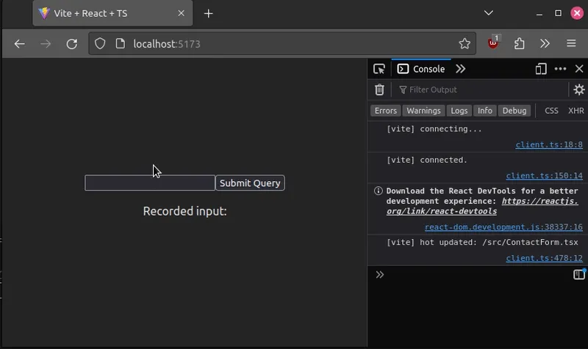Image resolution: width=588 pixels, height=349 pixels.
Task: Open source link client.ts:150:14
Action: click(x=544, y=176)
